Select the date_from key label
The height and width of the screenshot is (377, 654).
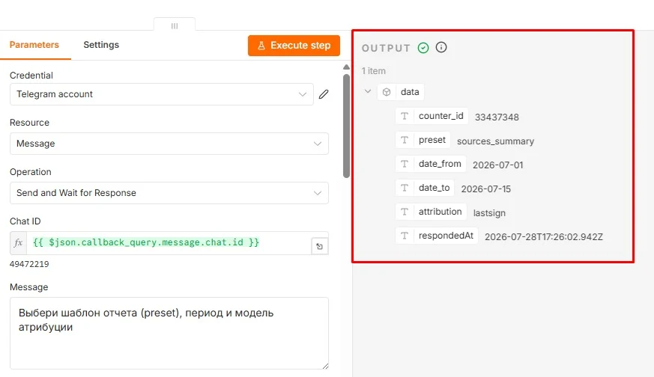[x=440, y=164]
